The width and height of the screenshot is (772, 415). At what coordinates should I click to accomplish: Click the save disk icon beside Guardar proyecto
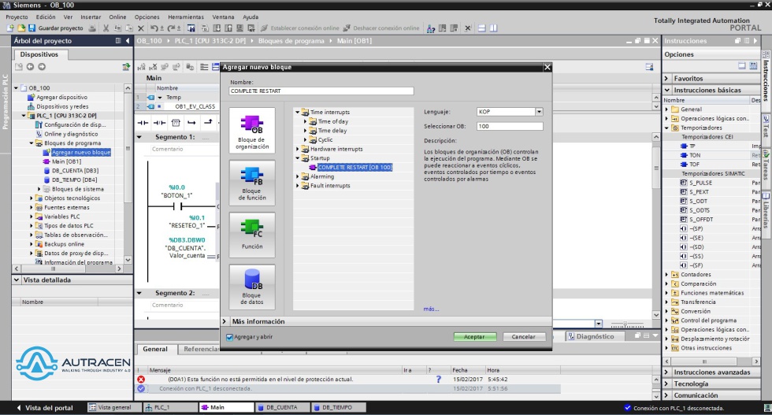pos(32,28)
